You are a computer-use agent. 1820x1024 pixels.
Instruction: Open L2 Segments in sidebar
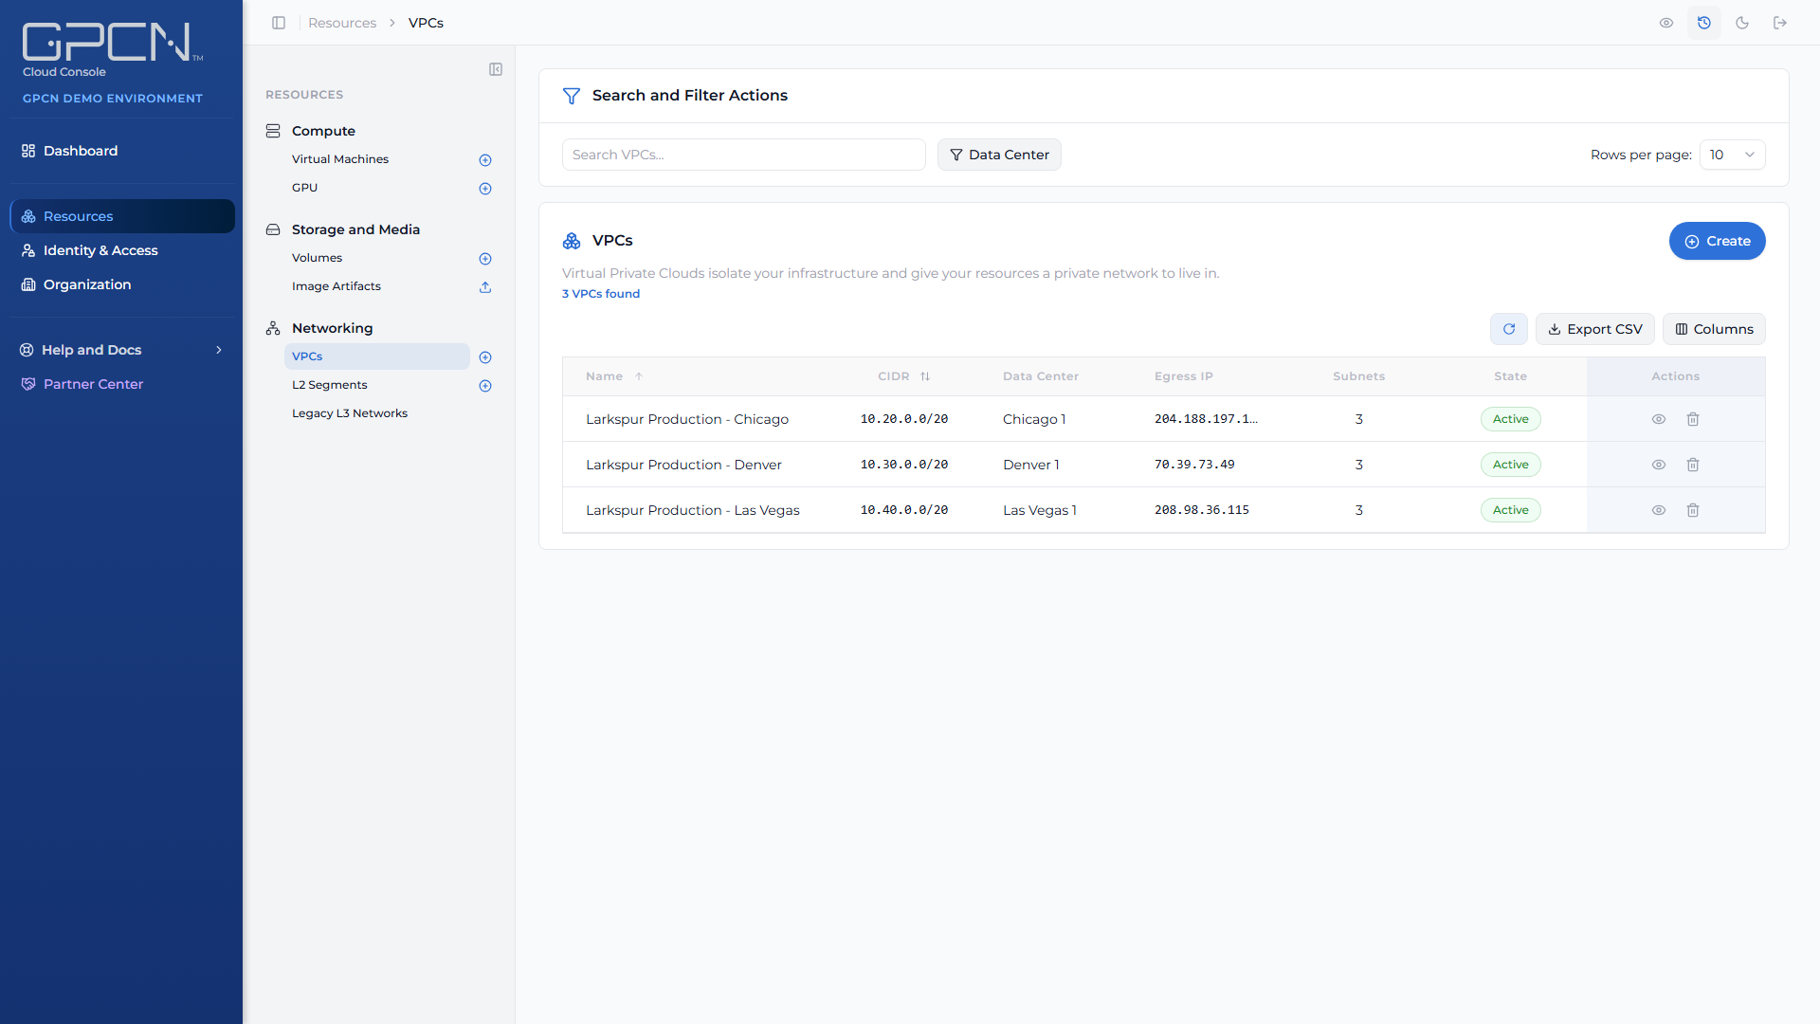click(x=330, y=385)
